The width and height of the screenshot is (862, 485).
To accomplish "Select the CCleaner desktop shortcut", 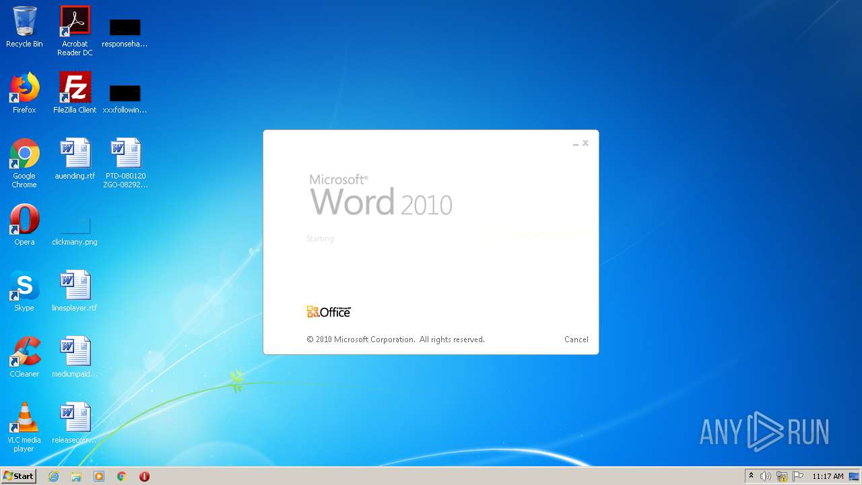I will click(x=24, y=357).
